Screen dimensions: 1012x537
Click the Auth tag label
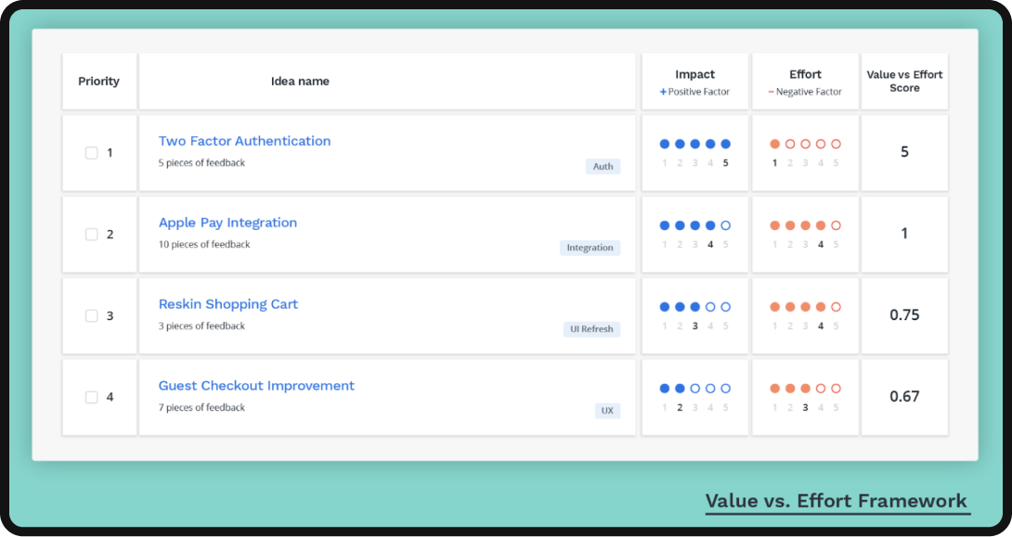603,167
